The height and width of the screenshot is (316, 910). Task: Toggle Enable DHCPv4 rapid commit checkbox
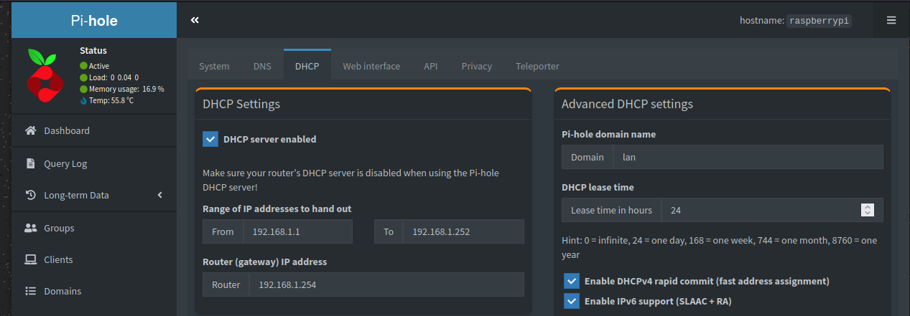[x=571, y=281]
